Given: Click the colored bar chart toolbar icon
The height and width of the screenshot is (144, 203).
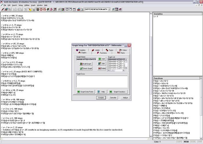Looking at the screenshot, I should 63,9.
